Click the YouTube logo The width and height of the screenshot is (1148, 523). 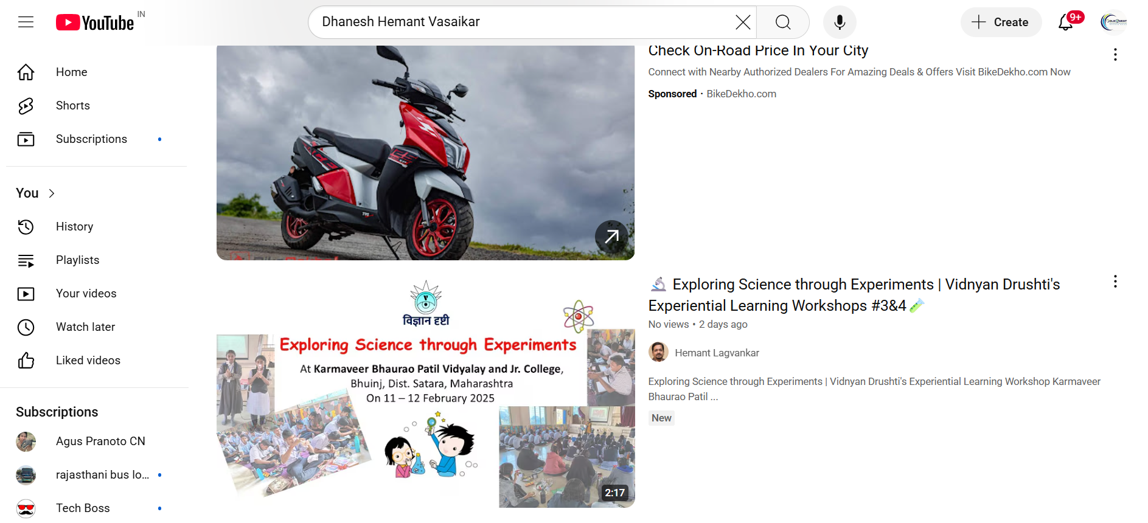point(95,23)
